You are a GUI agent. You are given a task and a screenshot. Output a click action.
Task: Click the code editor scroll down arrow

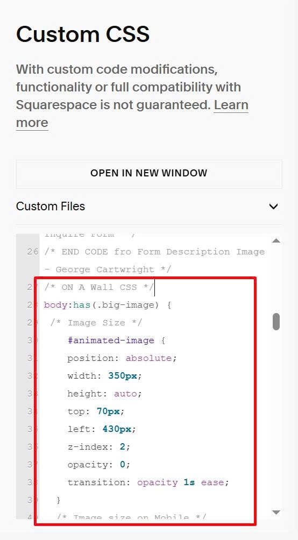(x=276, y=513)
